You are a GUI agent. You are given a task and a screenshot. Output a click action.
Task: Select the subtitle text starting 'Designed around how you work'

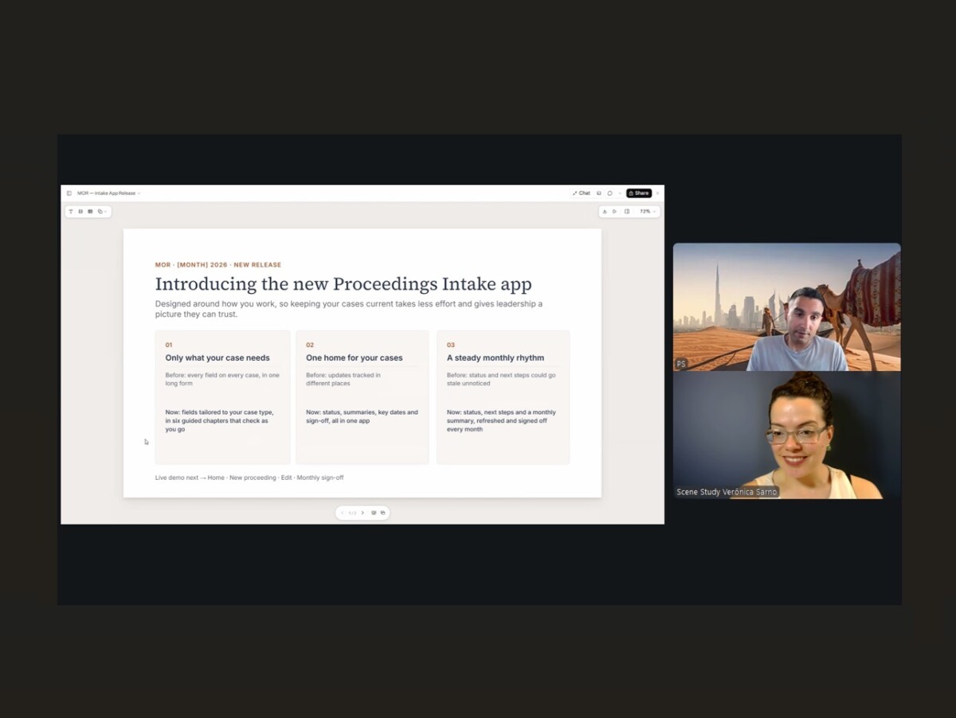point(349,309)
